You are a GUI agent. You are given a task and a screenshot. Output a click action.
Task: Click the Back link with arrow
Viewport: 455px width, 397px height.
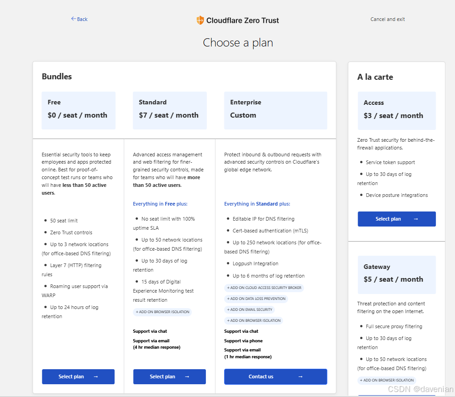79,19
